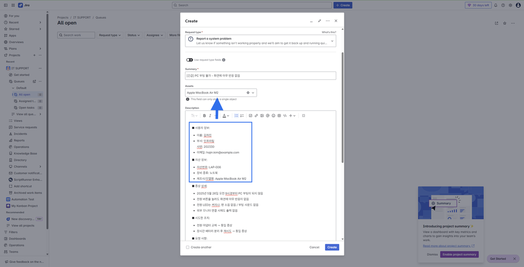Open the insert plus dropdown in toolbar
This screenshot has width=524, height=267.
pos(292,116)
